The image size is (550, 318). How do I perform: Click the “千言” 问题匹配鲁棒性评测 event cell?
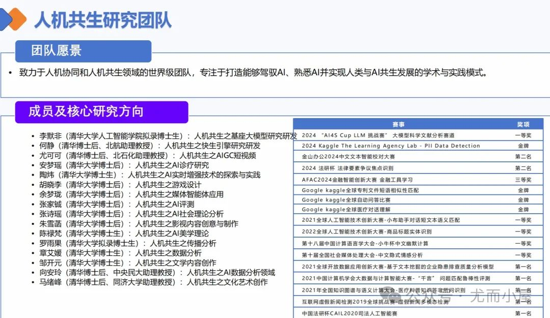coord(396,278)
